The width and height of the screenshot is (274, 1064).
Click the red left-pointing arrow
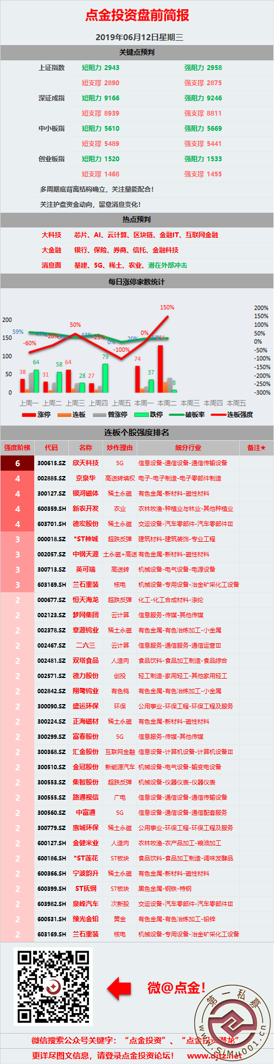pyautogui.click(x=119, y=988)
